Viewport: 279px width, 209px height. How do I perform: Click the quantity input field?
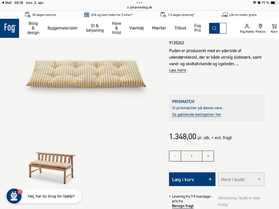192,156
